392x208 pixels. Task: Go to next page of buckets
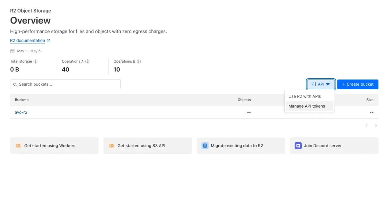[x=376, y=126]
